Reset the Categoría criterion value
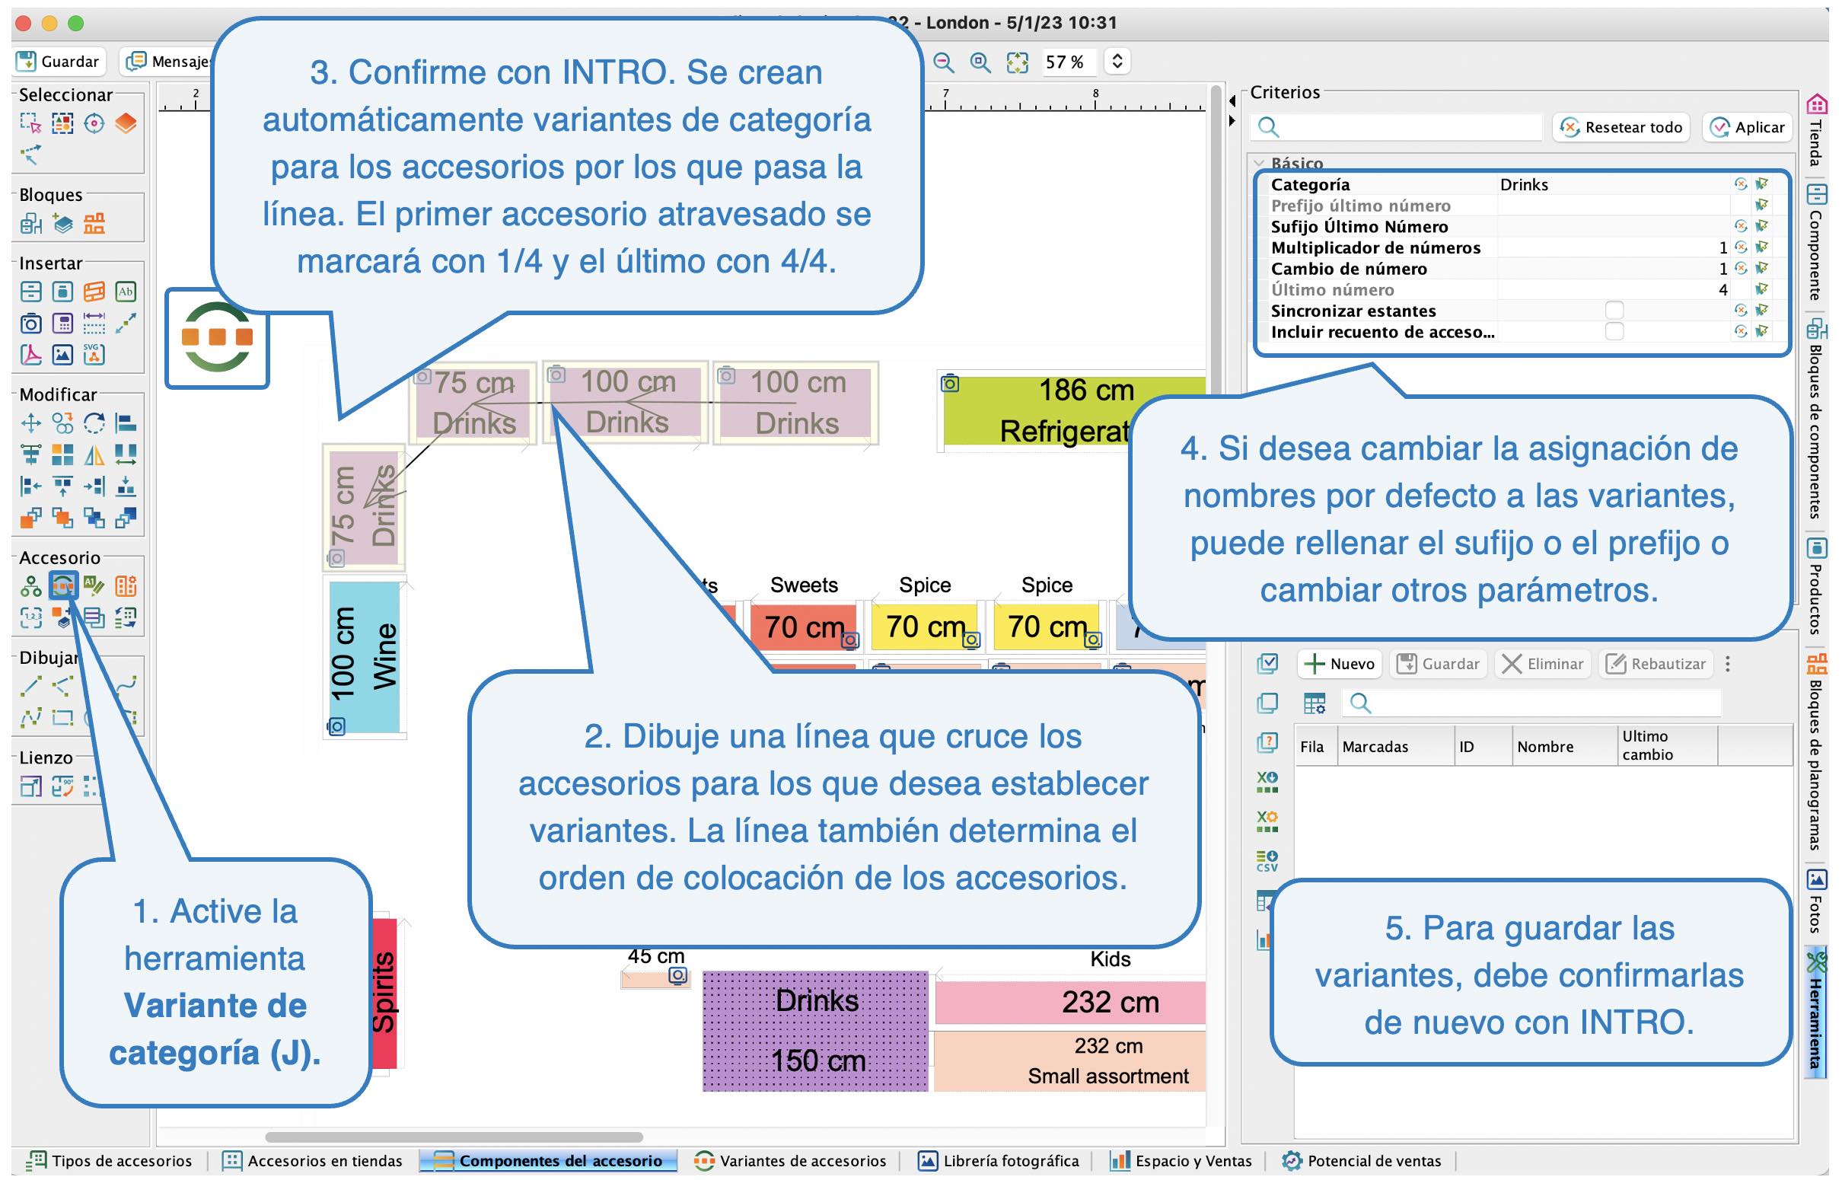Viewport: 1842px width, 1180px height. coord(1740,184)
